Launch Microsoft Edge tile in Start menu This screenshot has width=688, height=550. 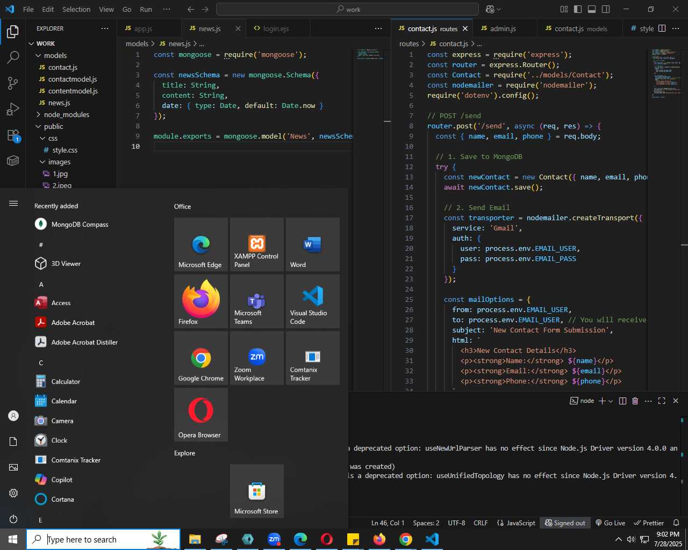point(201,244)
